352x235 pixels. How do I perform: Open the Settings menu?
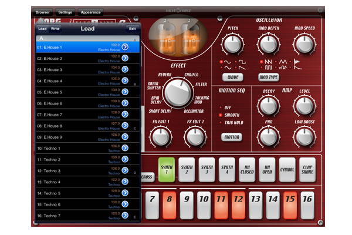point(65,12)
